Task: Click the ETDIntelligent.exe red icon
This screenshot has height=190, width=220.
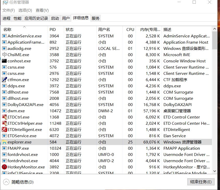Action: click(x=4, y=129)
